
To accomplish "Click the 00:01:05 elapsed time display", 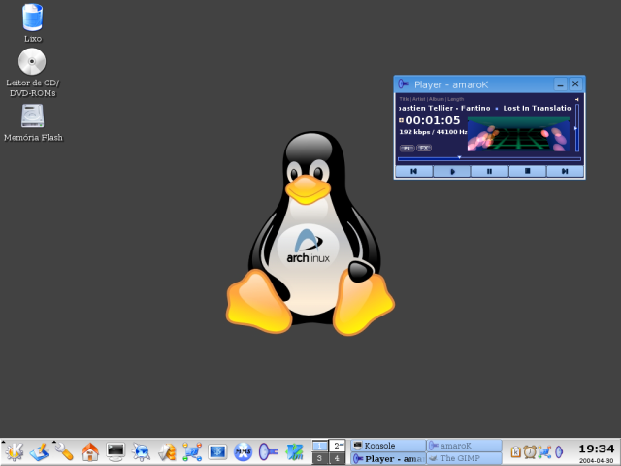I will click(433, 120).
